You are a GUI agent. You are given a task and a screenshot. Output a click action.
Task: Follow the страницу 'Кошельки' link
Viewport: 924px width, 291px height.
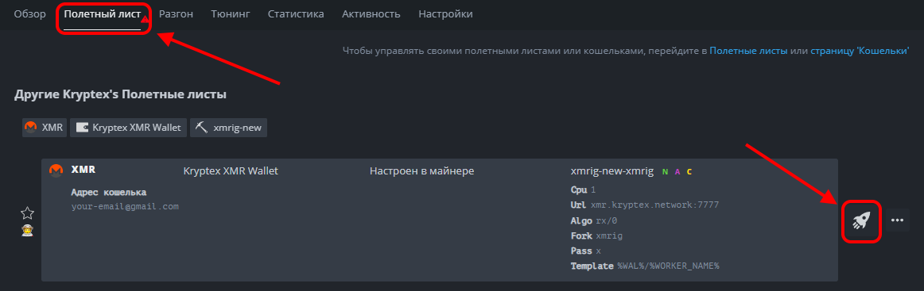click(860, 52)
